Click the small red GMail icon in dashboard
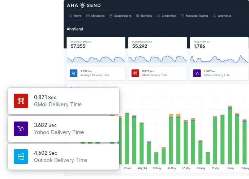Screen dimensions: 249x179 point(135,73)
